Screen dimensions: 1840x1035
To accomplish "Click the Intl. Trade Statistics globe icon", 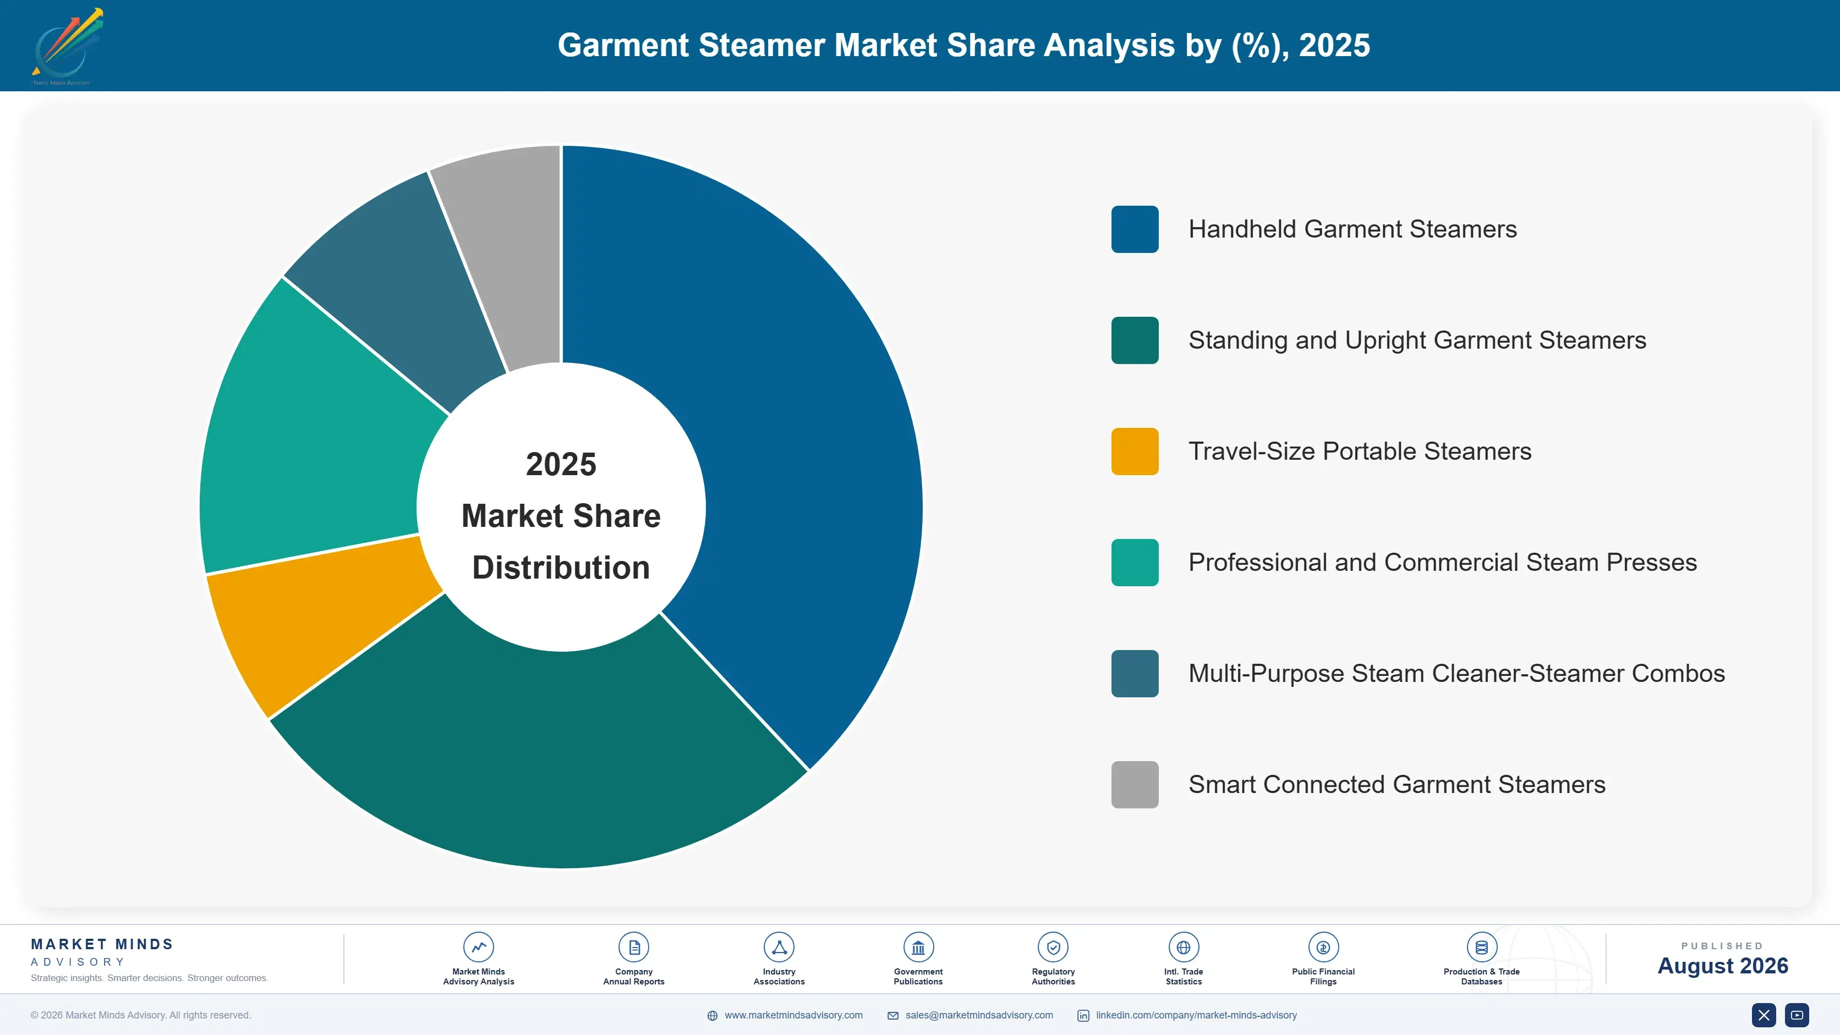I will click(x=1184, y=947).
